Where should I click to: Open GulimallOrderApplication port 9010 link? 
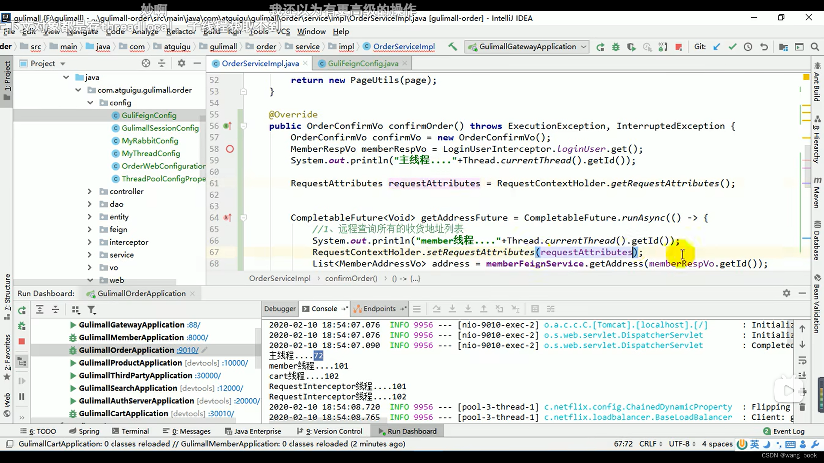tap(188, 350)
